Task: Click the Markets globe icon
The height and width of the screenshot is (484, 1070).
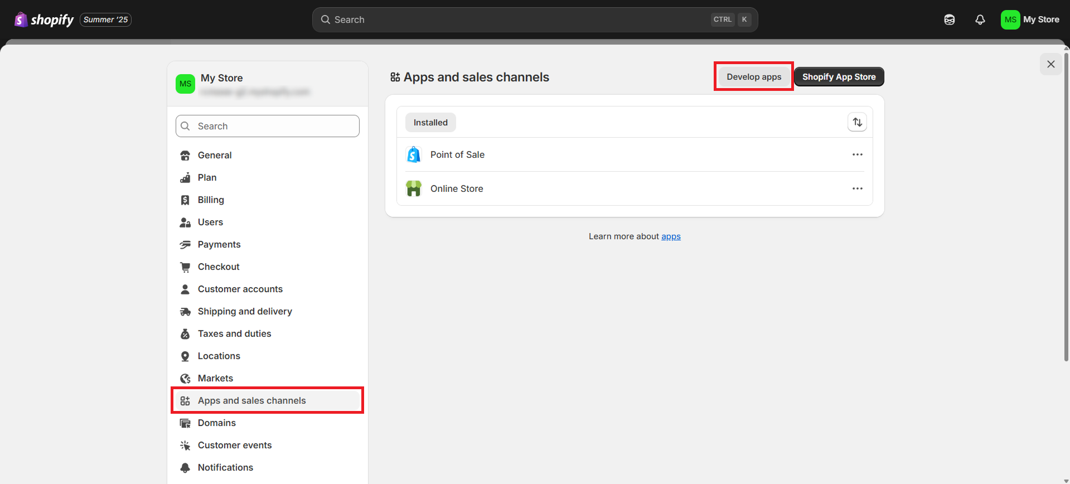Action: pyautogui.click(x=185, y=379)
